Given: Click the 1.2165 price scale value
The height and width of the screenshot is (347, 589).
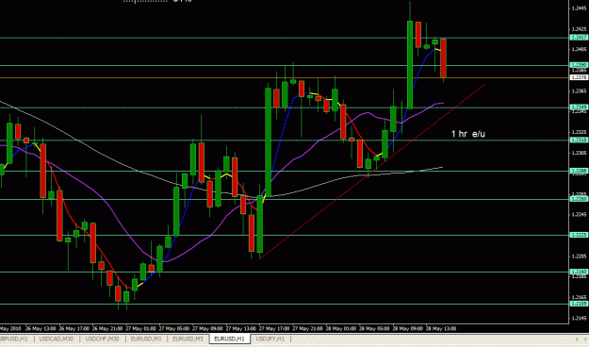Looking at the screenshot, I should (x=579, y=297).
